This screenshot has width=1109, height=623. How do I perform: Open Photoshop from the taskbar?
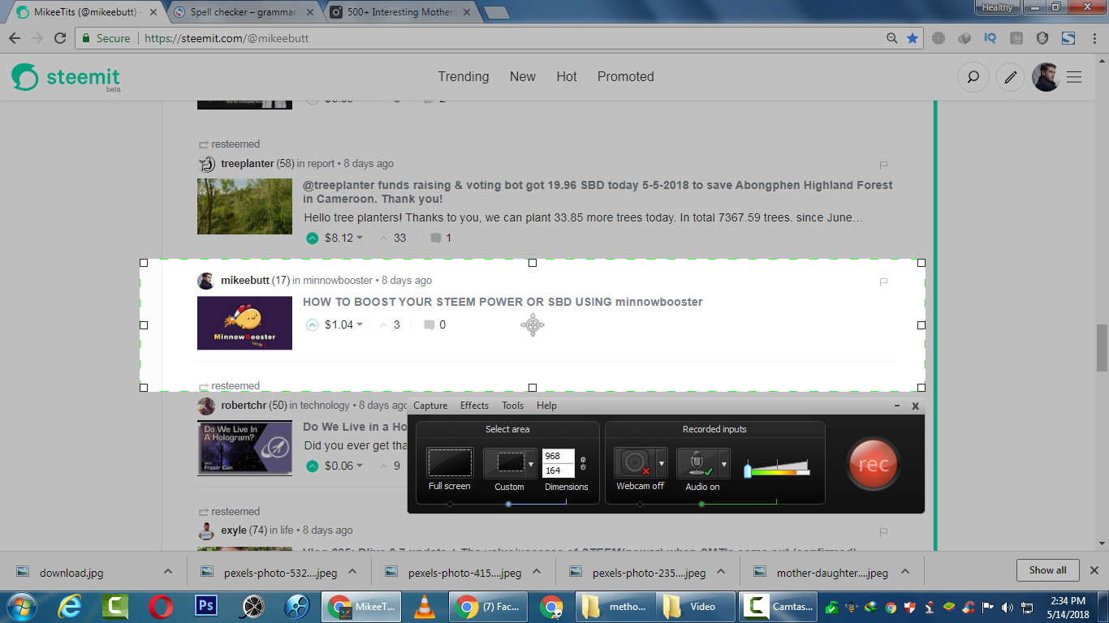click(x=207, y=607)
